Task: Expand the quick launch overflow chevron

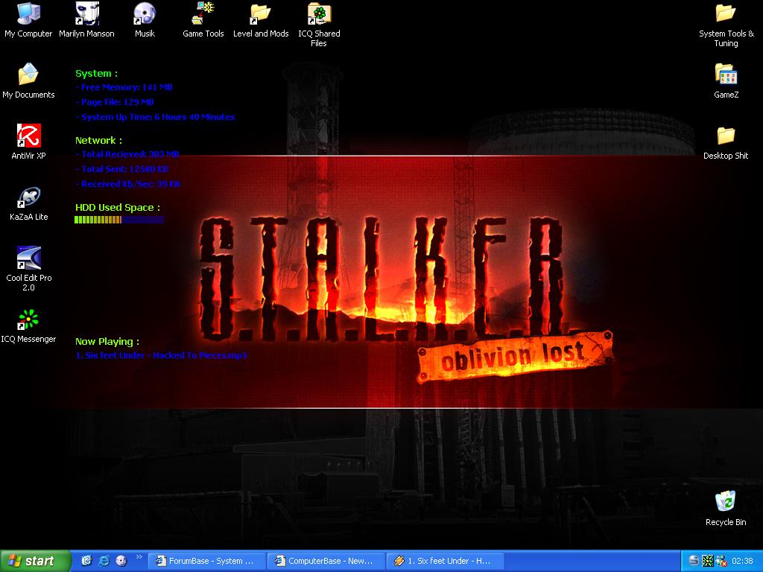Action: [x=139, y=557]
